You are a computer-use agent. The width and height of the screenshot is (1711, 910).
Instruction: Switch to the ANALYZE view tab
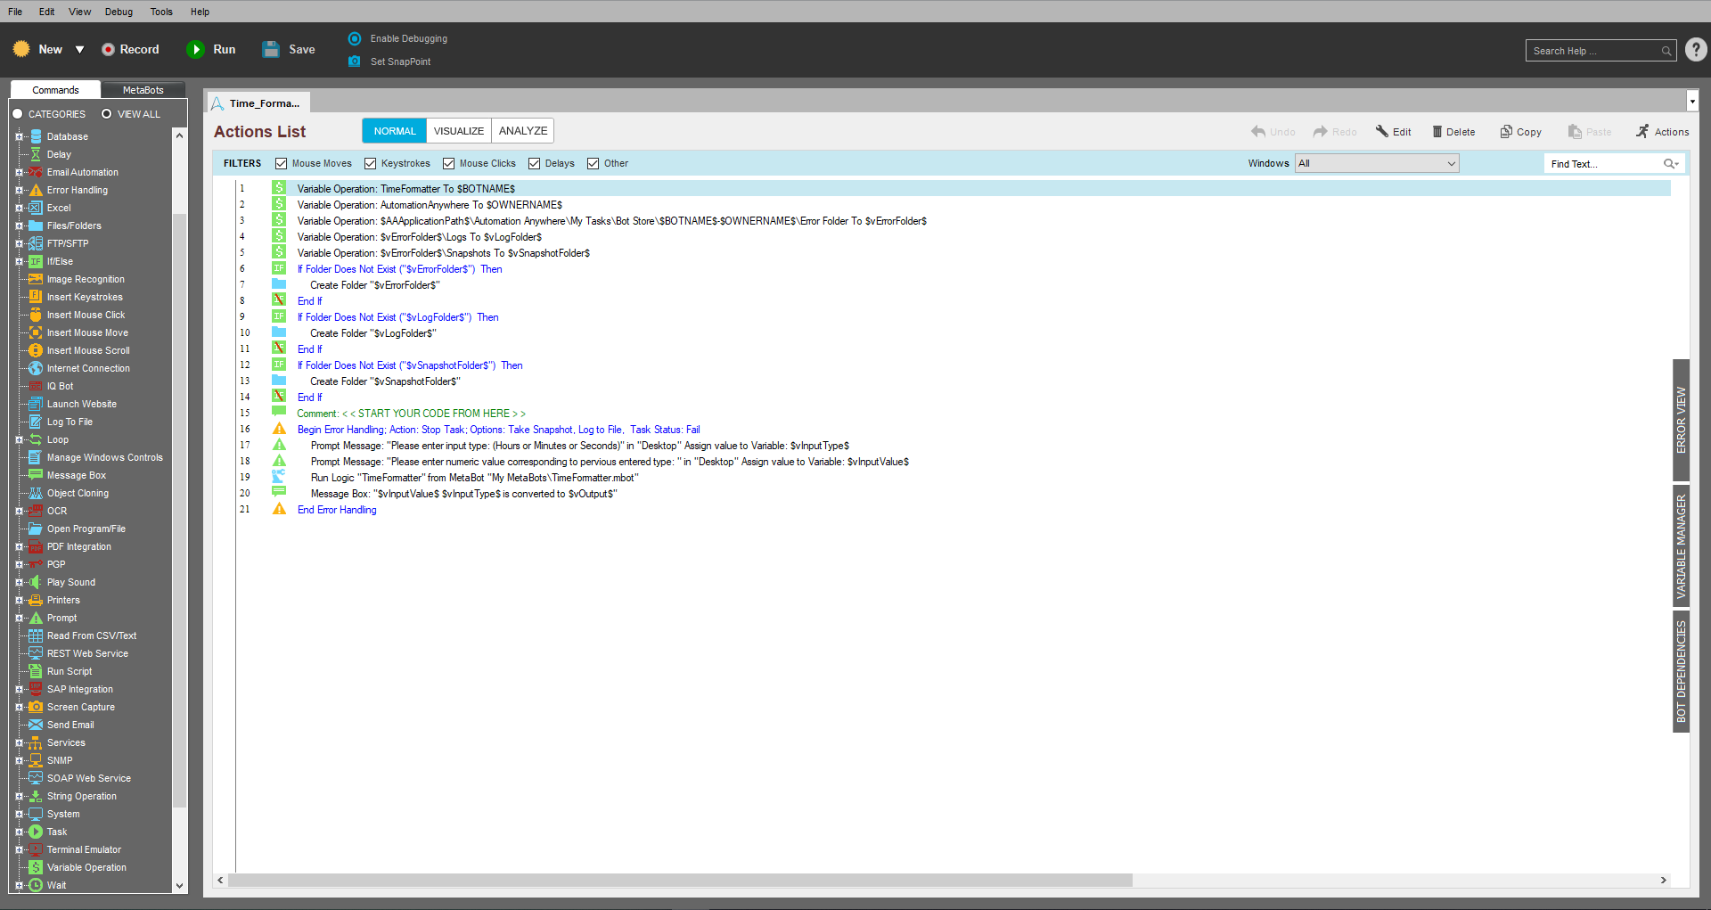click(x=523, y=131)
